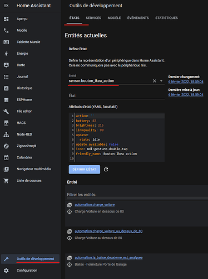The height and width of the screenshot is (279, 208).
Task: Click the HACS store icon
Action: click(x=6, y=123)
